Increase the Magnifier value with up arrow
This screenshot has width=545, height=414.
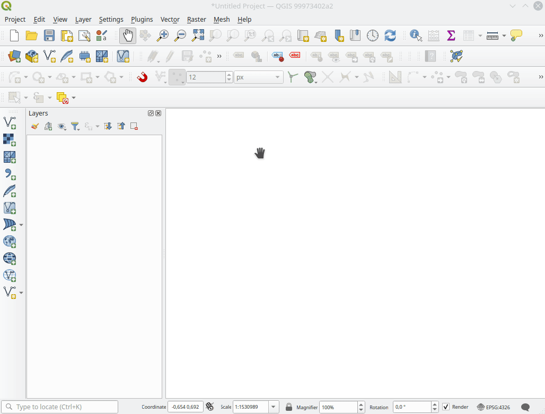point(361,404)
